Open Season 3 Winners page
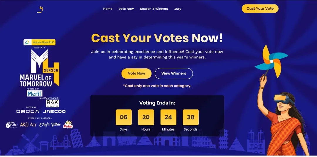The width and height of the screenshot is (317, 157). (x=154, y=9)
